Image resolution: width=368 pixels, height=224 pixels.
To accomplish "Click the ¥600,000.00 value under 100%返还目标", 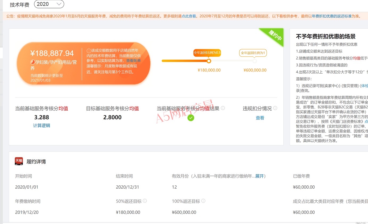I will point(184,212).
